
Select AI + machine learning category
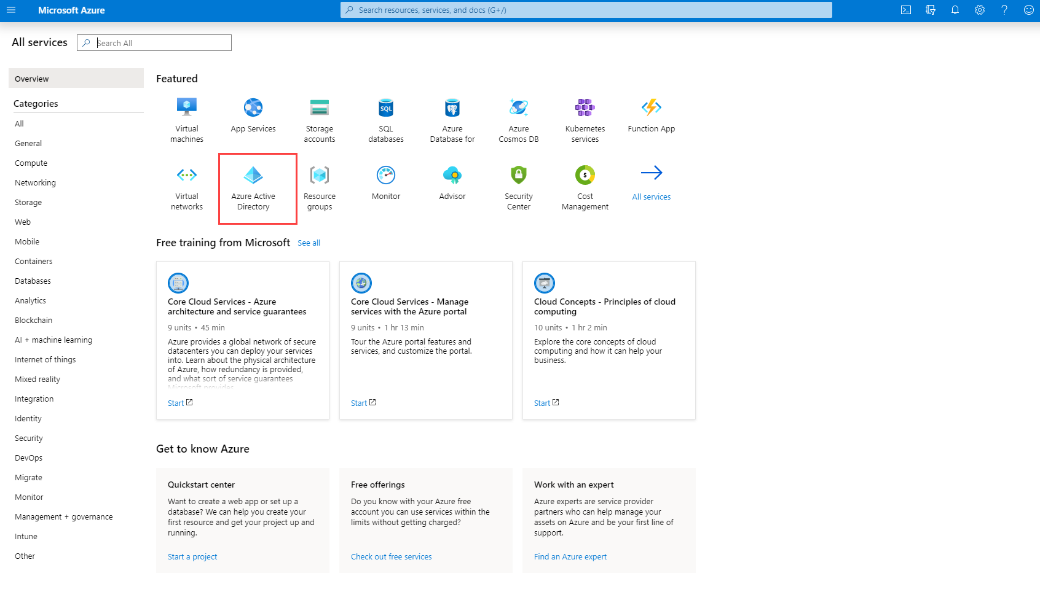click(53, 340)
